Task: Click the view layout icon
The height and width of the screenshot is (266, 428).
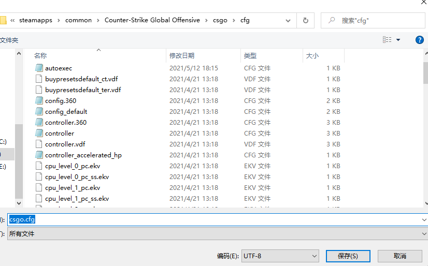Action: coord(387,40)
